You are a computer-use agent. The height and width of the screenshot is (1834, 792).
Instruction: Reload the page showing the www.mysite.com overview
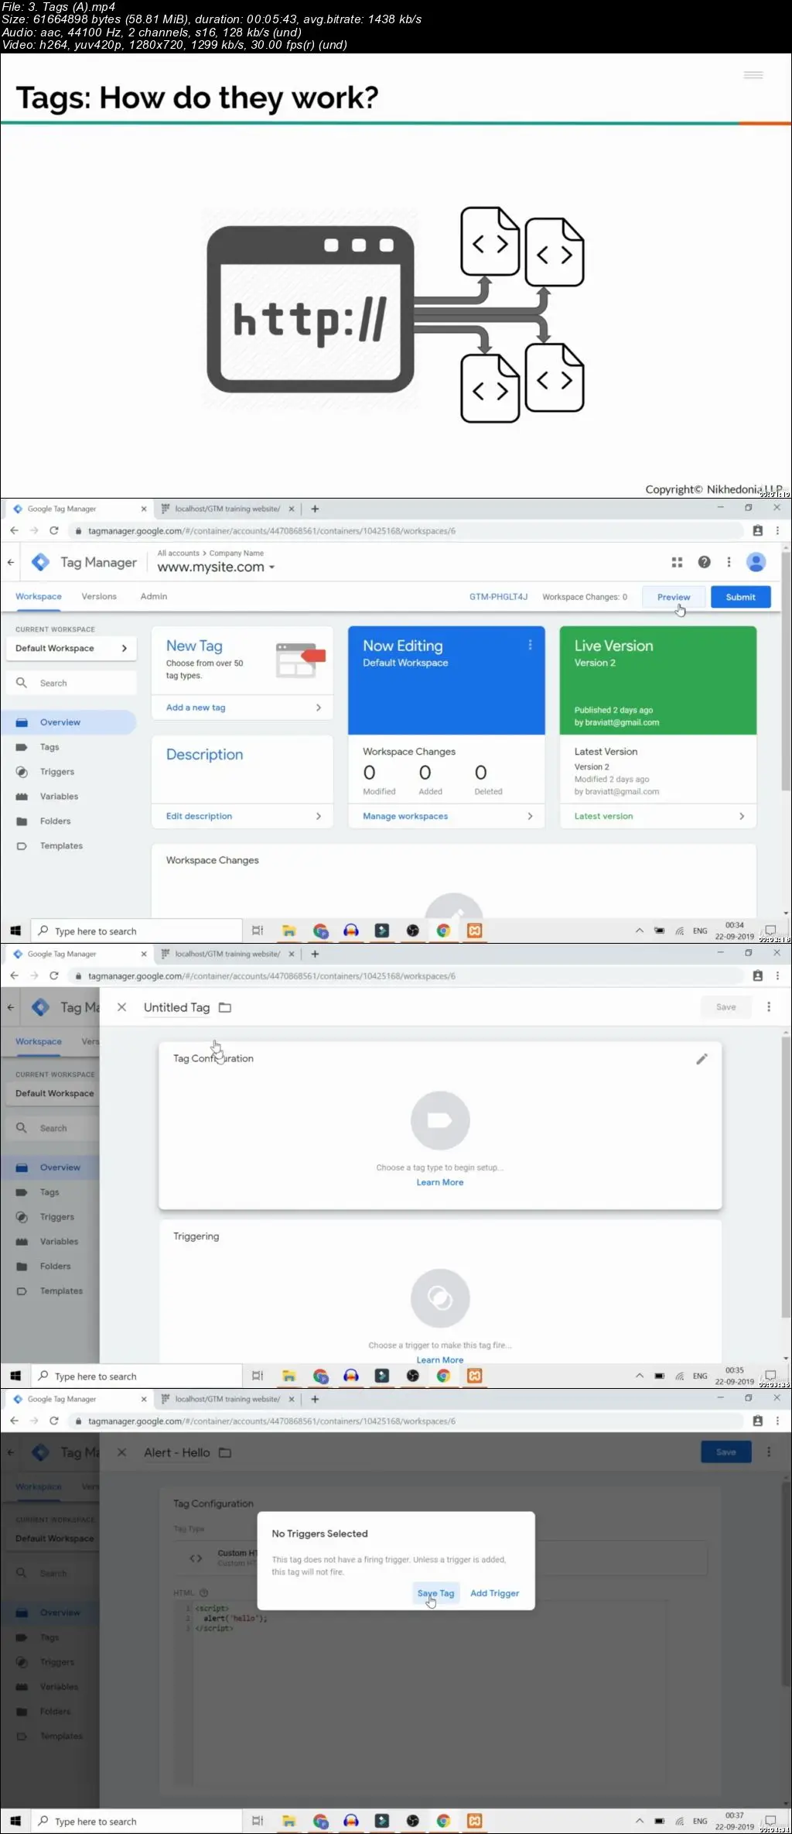click(54, 530)
